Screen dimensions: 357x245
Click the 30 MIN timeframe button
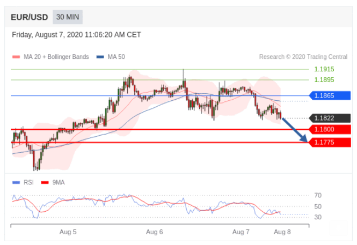pos(68,17)
